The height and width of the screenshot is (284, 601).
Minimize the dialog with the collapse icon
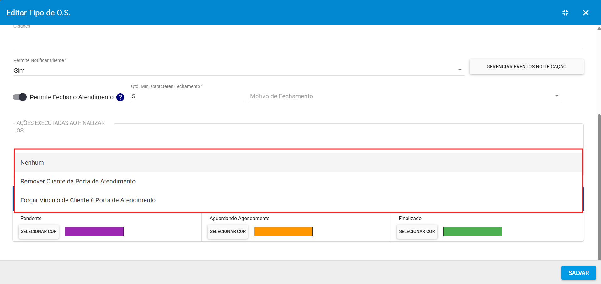(565, 13)
